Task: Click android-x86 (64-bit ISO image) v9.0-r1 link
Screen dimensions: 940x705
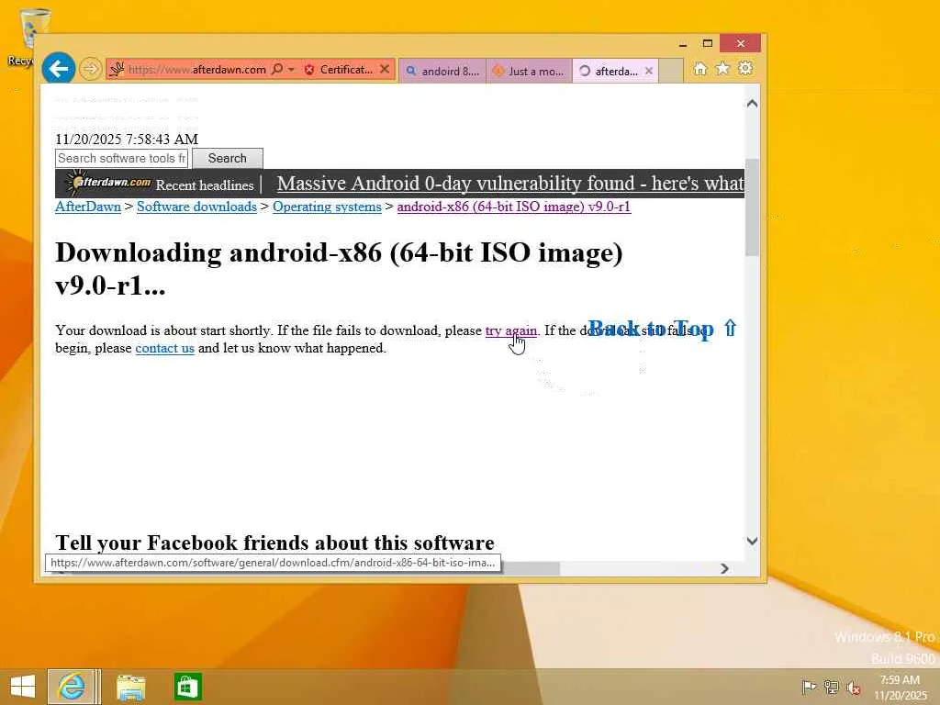Action: pos(514,207)
